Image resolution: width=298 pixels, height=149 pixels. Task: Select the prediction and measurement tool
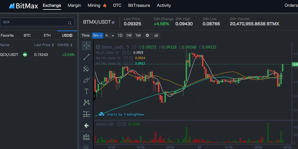point(86,114)
